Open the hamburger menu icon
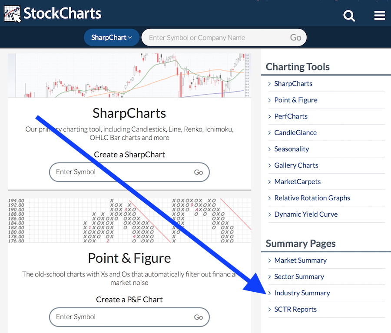Screen dimensions: 391x333 click(379, 16)
